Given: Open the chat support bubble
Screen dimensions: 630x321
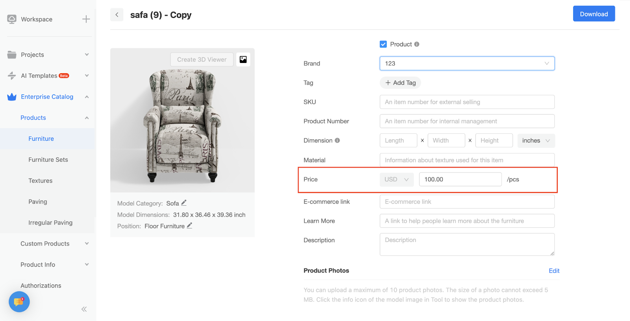Looking at the screenshot, I should [19, 302].
